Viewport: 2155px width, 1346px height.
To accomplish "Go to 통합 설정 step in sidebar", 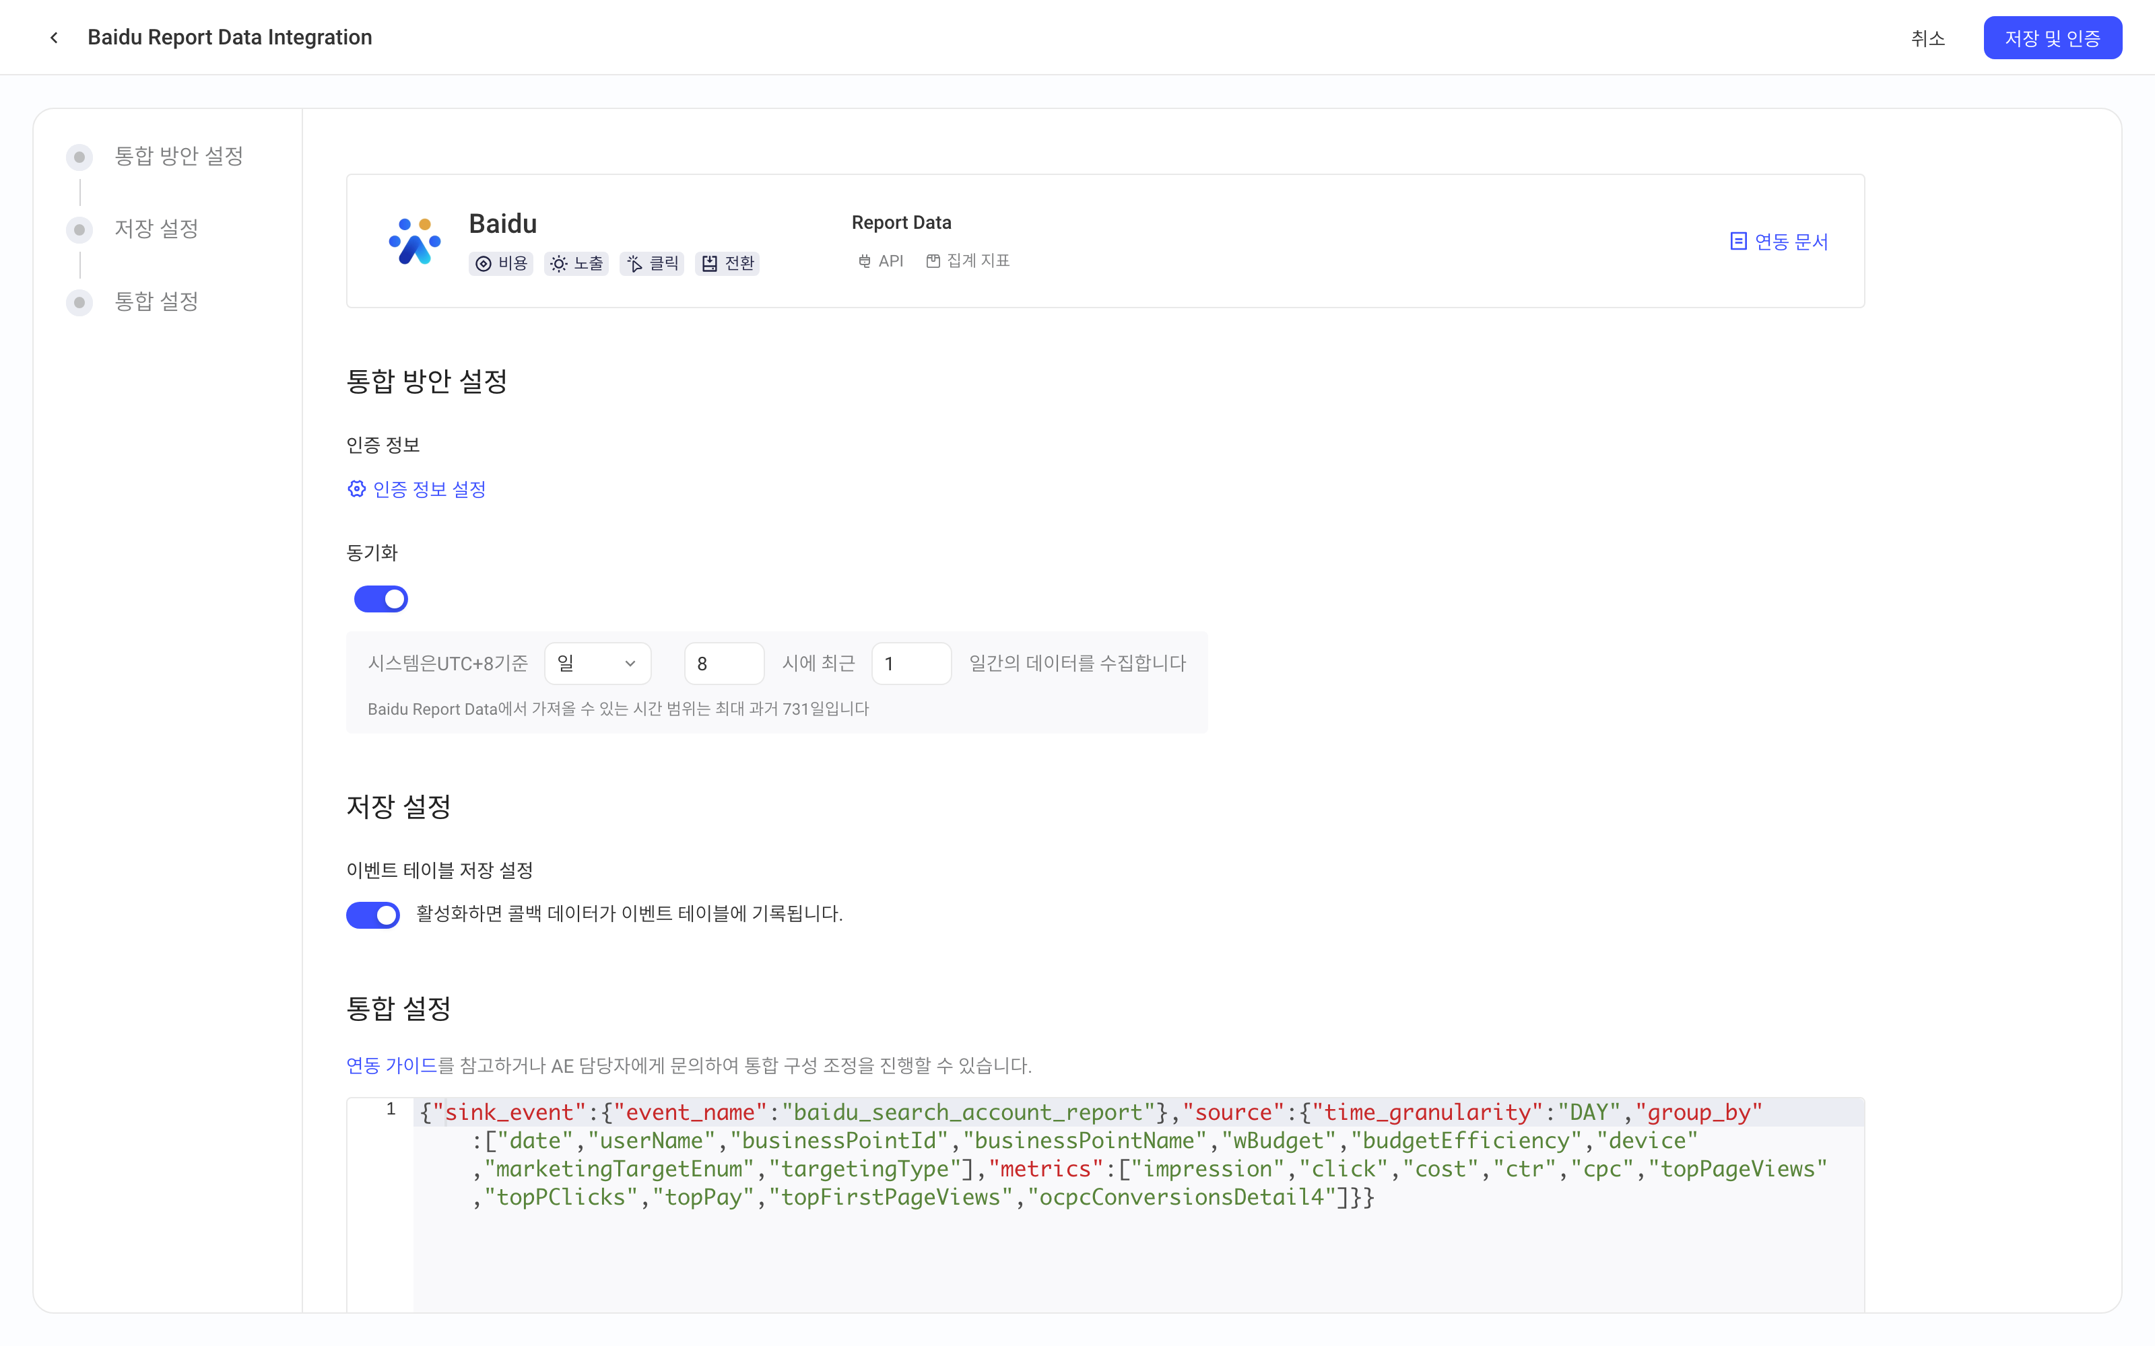I will point(157,302).
